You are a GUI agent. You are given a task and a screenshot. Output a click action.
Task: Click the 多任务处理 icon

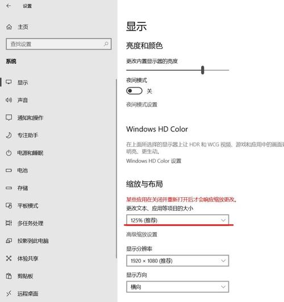click(9, 223)
